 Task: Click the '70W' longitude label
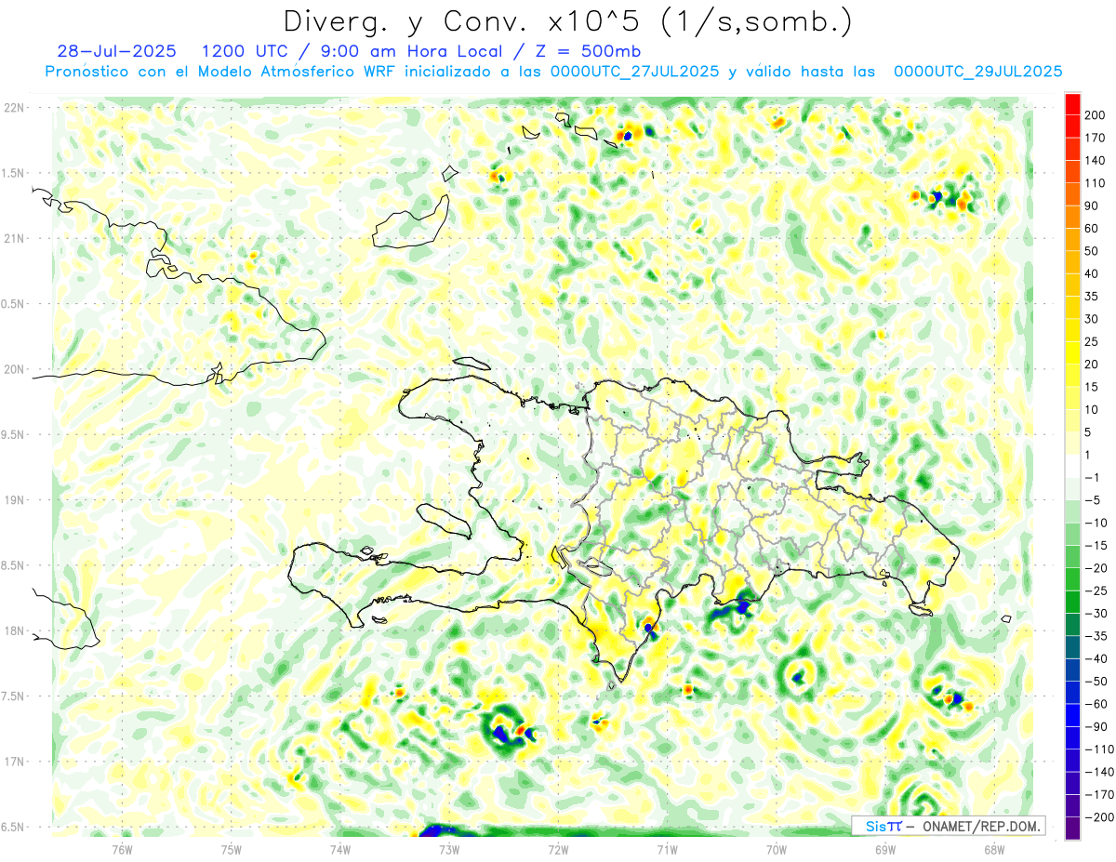point(776,849)
